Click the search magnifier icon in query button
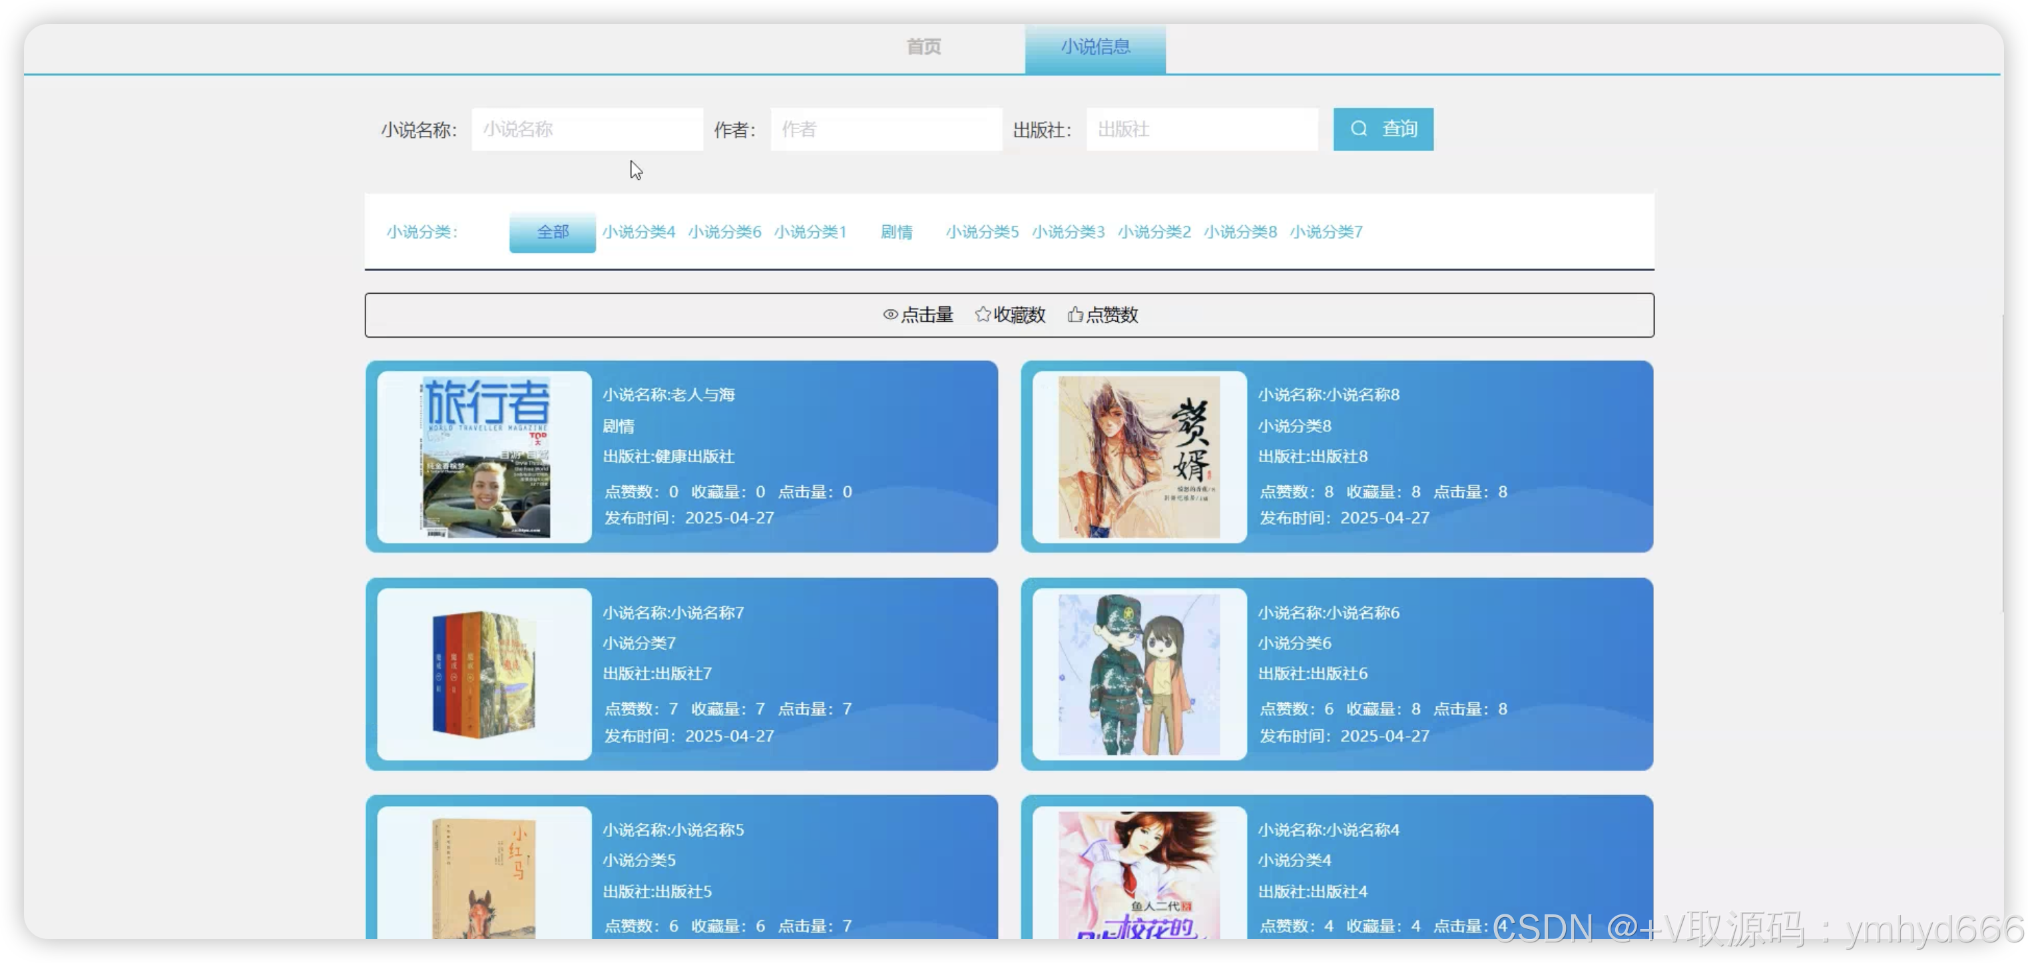The image size is (2028, 963). 1359,129
